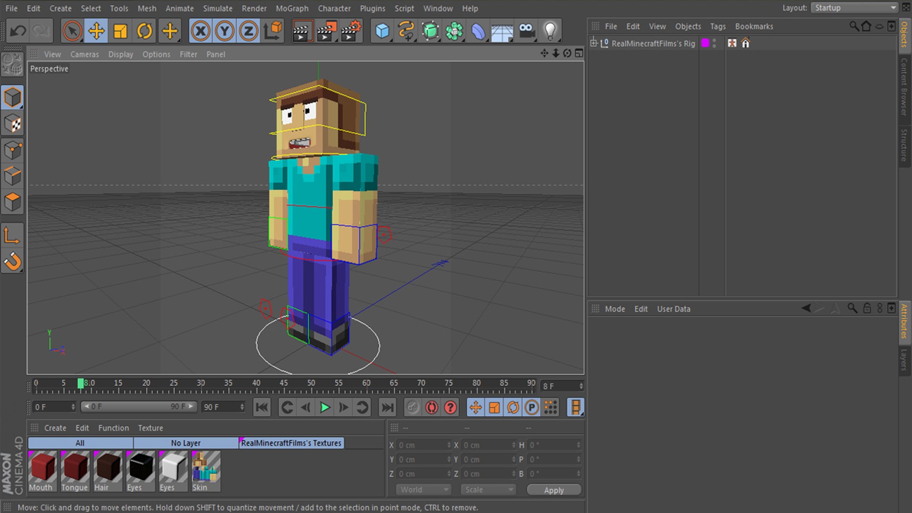Toggle the Y axis lock
Viewport: 912px width, 513px height.
(x=225, y=31)
